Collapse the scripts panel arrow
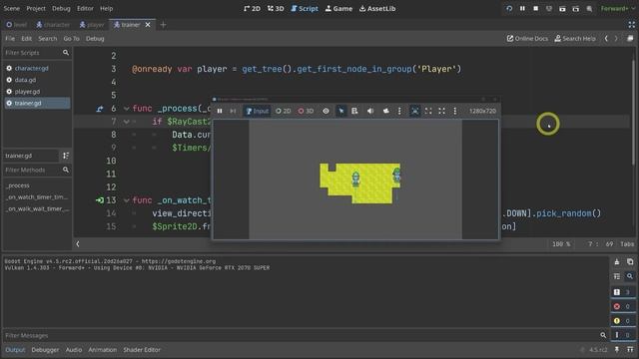 pos(78,244)
